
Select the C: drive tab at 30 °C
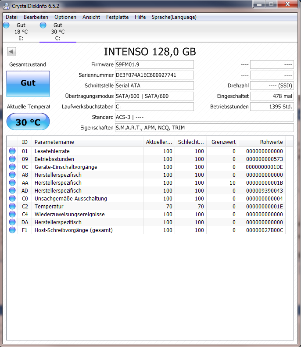tap(58, 32)
